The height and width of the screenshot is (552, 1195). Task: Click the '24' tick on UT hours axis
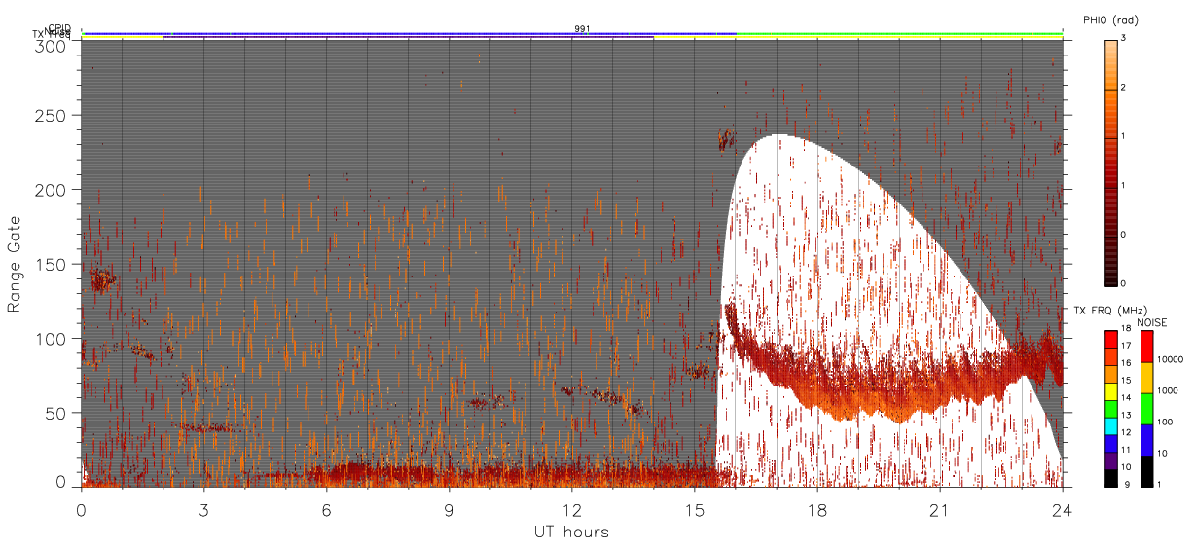click(x=1062, y=509)
